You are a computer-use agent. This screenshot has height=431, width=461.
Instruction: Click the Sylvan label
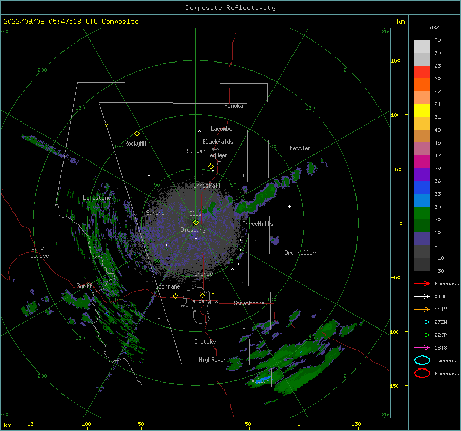(196, 151)
